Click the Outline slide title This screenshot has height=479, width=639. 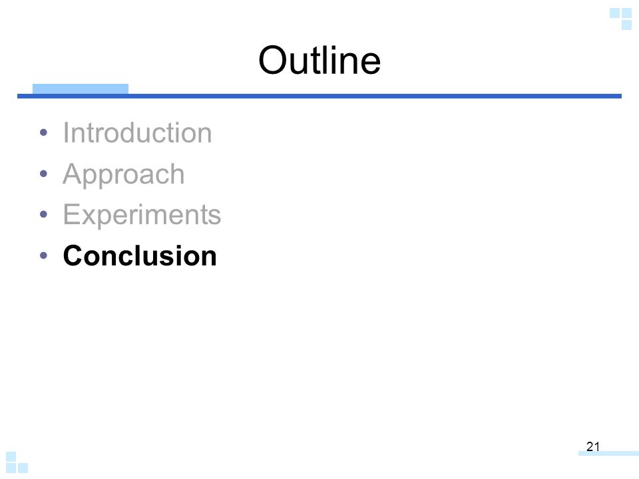pos(319,61)
